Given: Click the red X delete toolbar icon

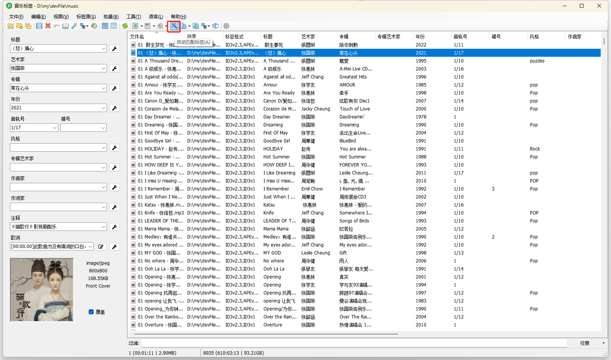Looking at the screenshot, I should coord(48,26).
